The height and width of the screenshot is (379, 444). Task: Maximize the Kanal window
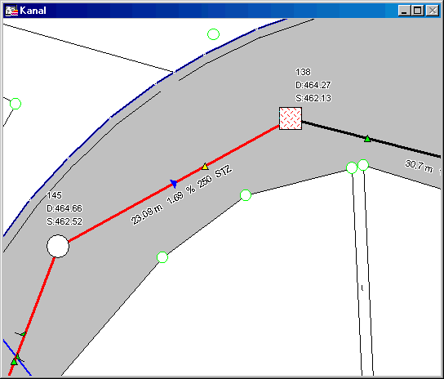click(x=418, y=11)
